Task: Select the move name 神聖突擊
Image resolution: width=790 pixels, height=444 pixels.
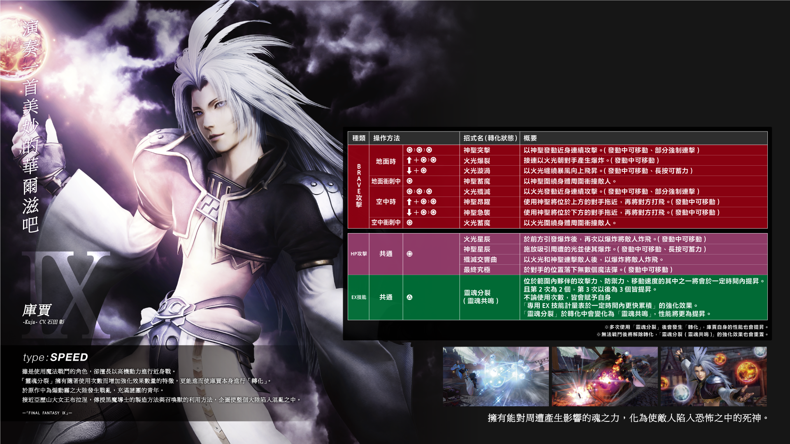Action: click(477, 150)
